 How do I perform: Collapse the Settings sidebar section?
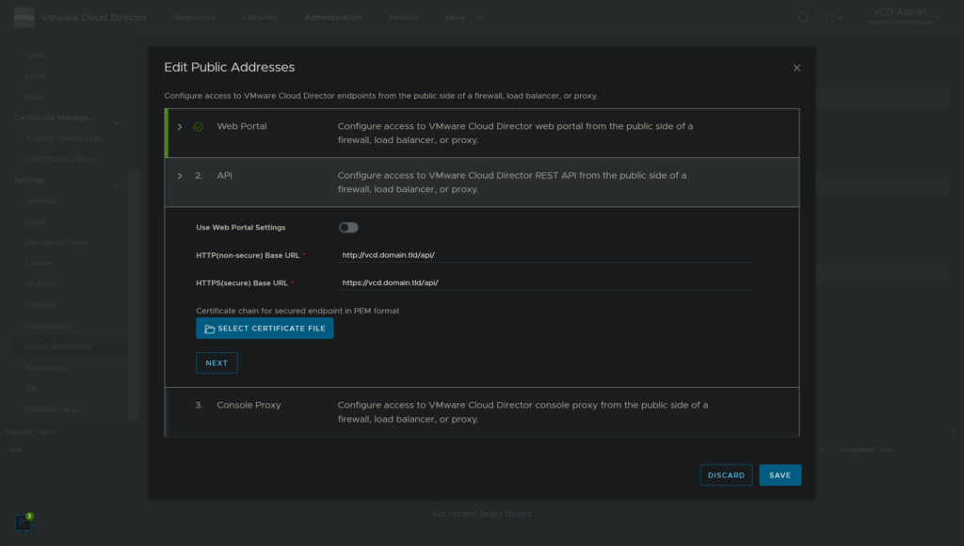tap(117, 185)
